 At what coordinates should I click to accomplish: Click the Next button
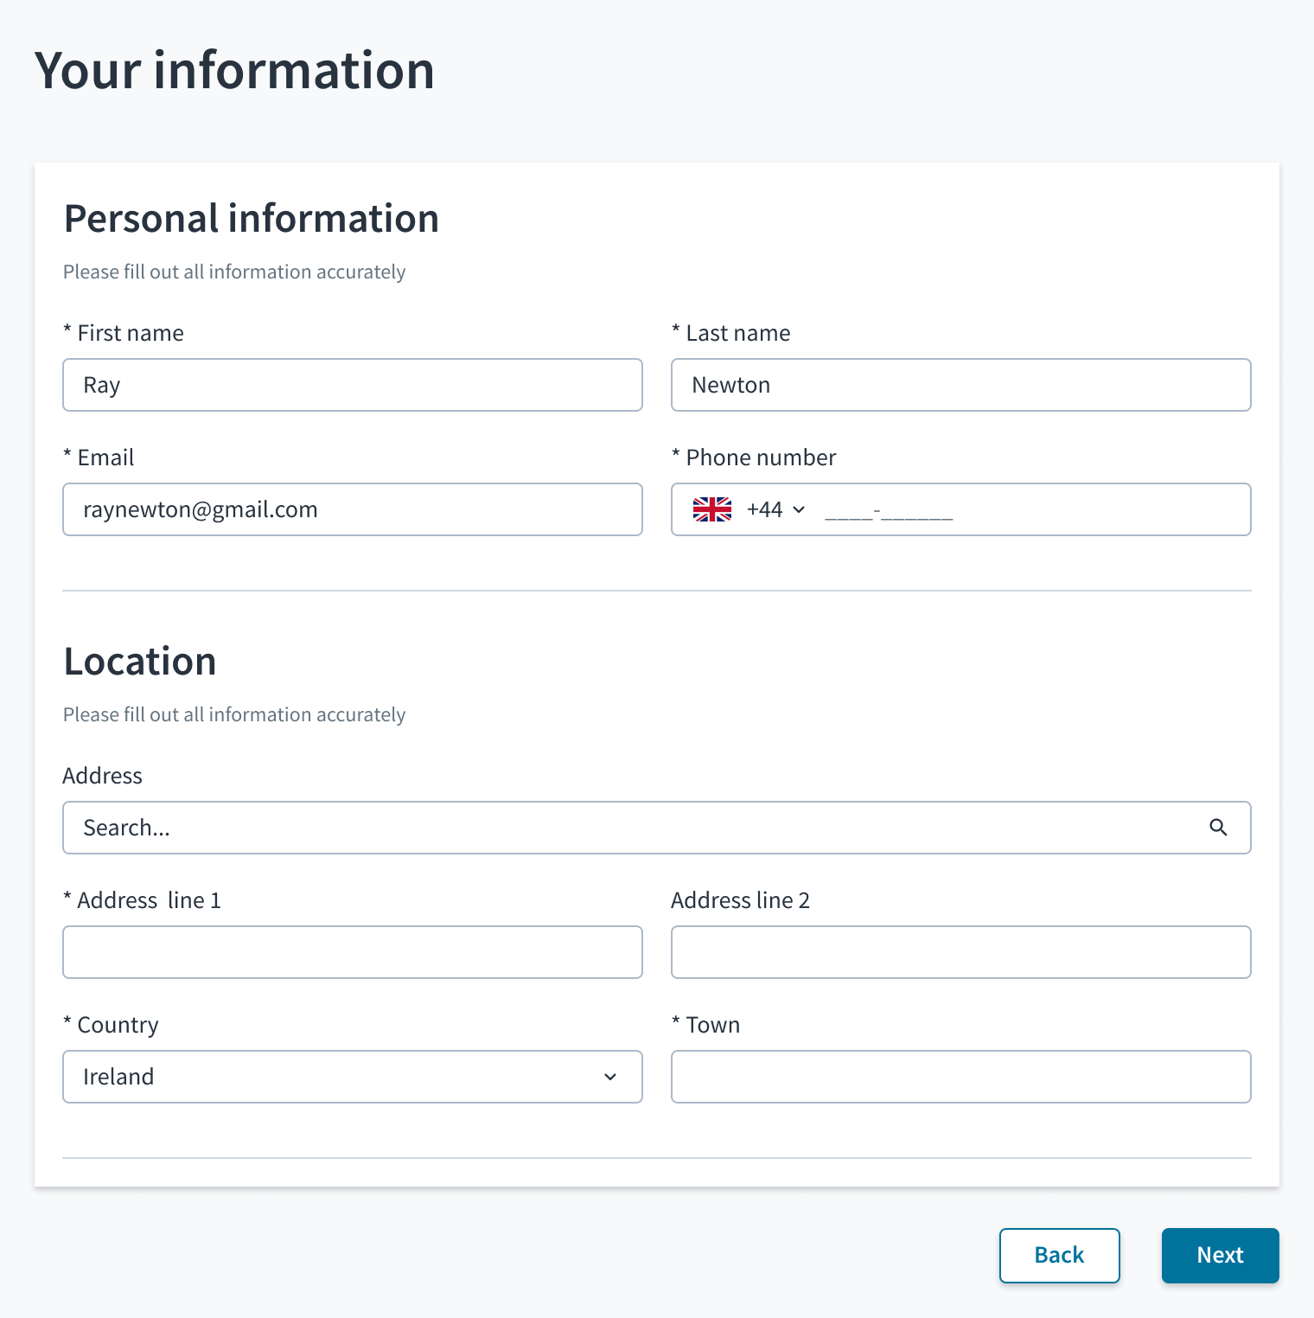1220,1255
